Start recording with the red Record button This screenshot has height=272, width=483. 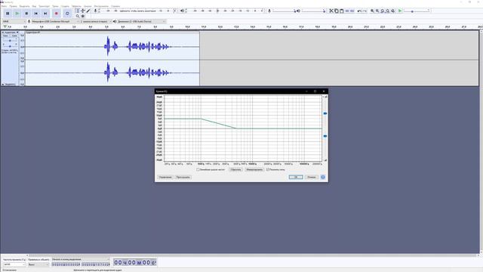[x=57, y=14]
